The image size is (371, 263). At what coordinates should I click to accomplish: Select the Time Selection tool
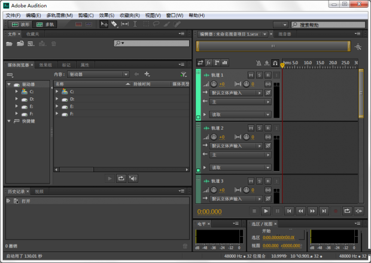[135, 24]
